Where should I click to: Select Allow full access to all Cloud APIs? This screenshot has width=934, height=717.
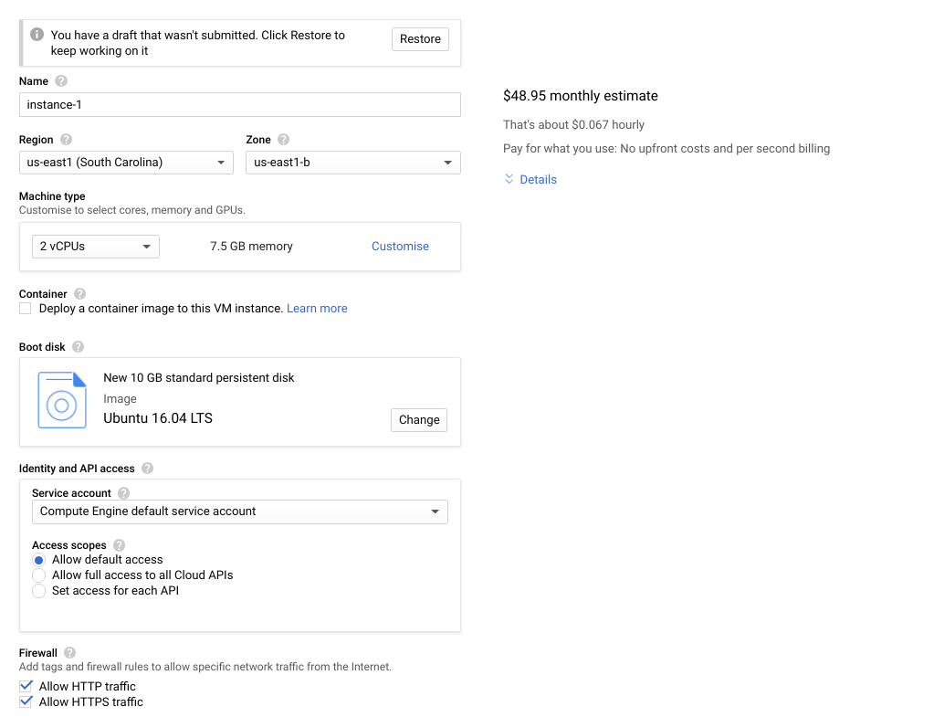[38, 575]
